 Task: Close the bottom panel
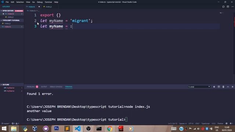232,87
